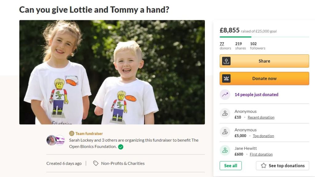Open the See all donations list
315x177 pixels.
pyautogui.click(x=230, y=166)
